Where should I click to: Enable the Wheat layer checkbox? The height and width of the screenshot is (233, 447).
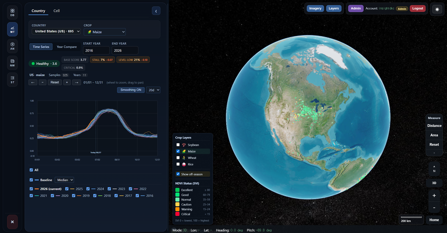178,158
